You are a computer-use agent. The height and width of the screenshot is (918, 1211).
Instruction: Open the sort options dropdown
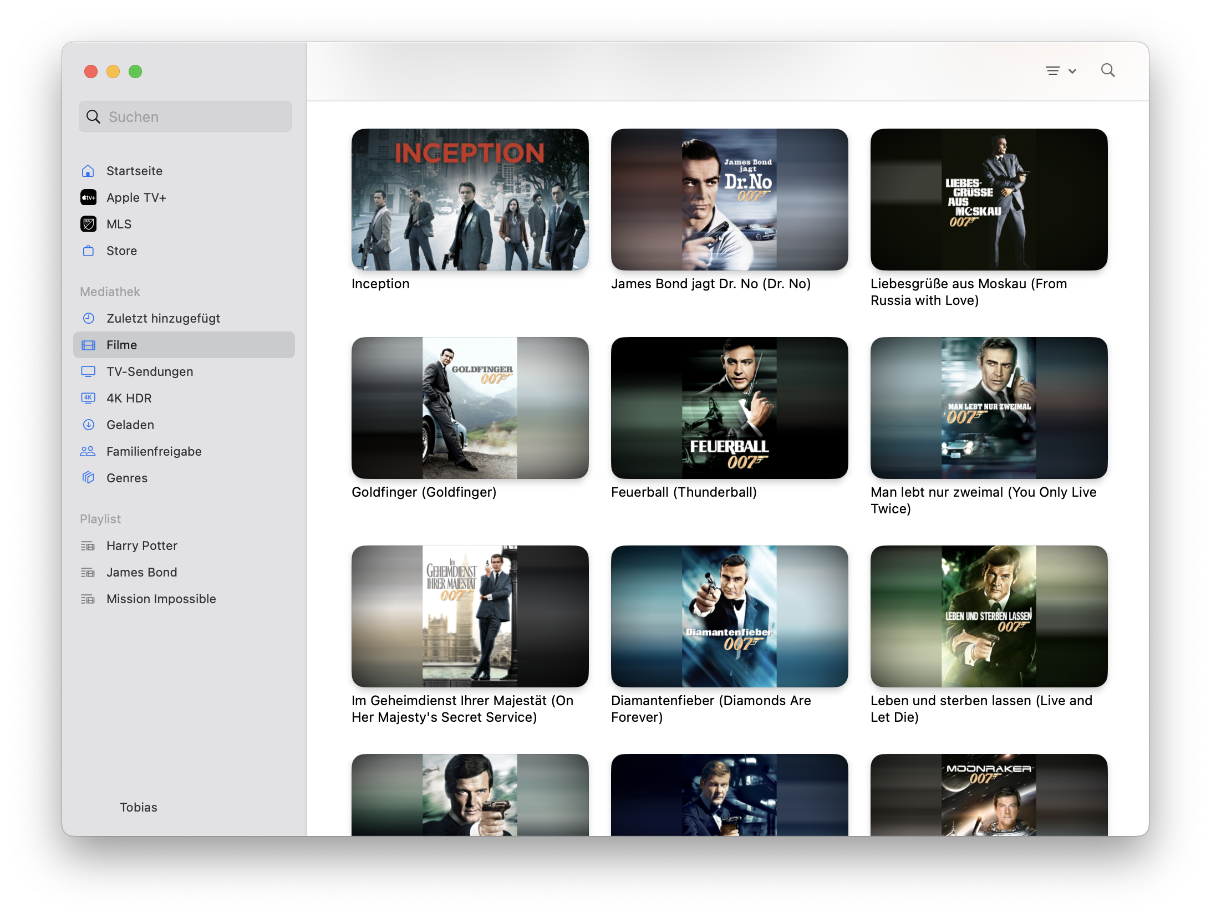1060,70
